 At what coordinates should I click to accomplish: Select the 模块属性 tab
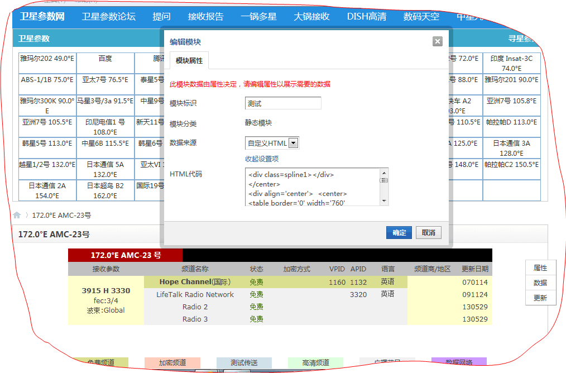point(189,60)
